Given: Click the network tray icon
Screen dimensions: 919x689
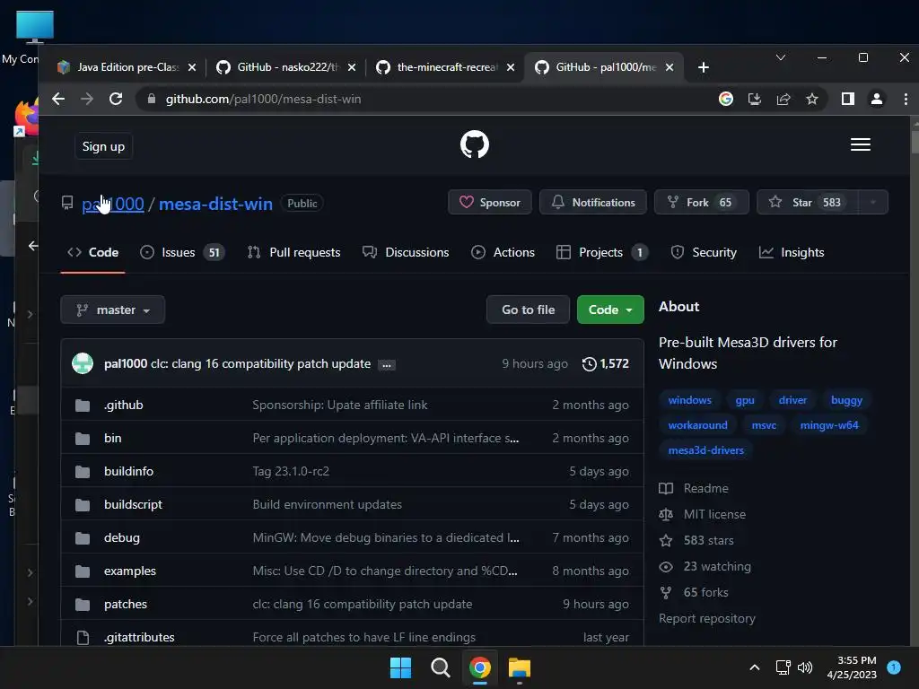Looking at the screenshot, I should click(x=783, y=667).
